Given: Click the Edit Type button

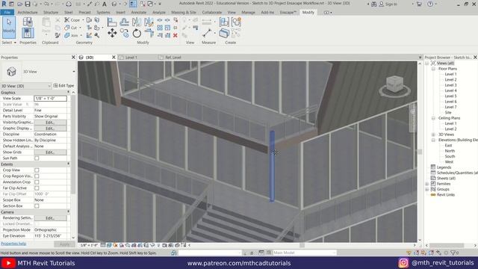Looking at the screenshot, I should [x=63, y=86].
